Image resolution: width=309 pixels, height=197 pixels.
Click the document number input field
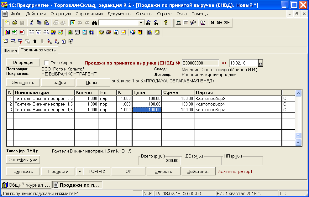point(200,63)
